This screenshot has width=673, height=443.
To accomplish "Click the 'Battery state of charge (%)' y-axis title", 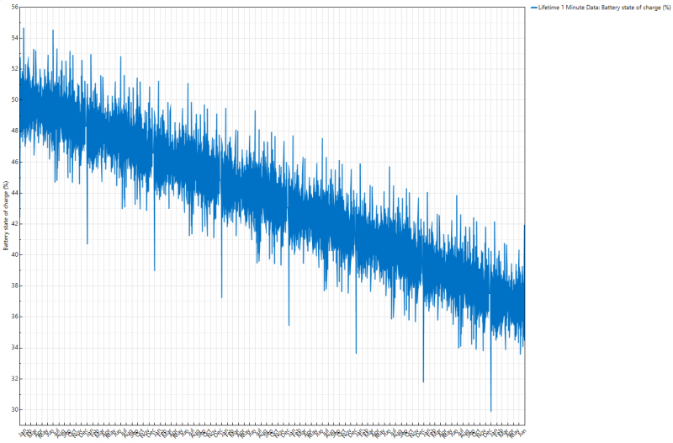I will click(7, 216).
